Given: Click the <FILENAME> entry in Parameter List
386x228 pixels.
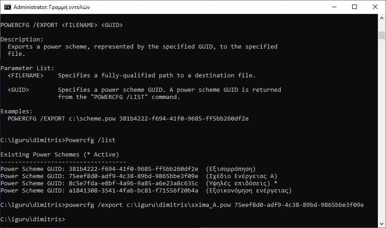Looking at the screenshot, I should click(x=25, y=76).
